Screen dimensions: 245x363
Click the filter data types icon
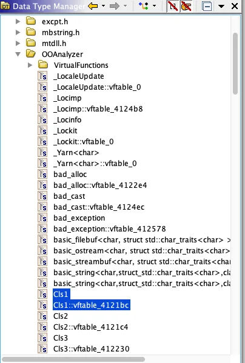coord(144,6)
